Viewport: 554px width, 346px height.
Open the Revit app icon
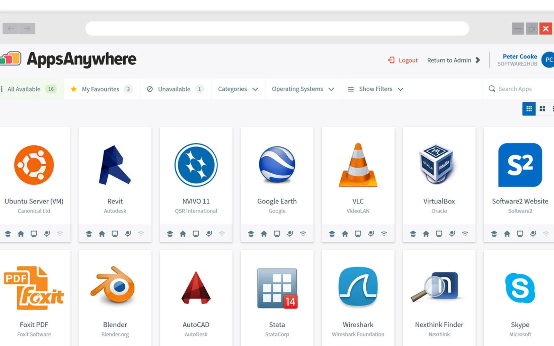[115, 165]
